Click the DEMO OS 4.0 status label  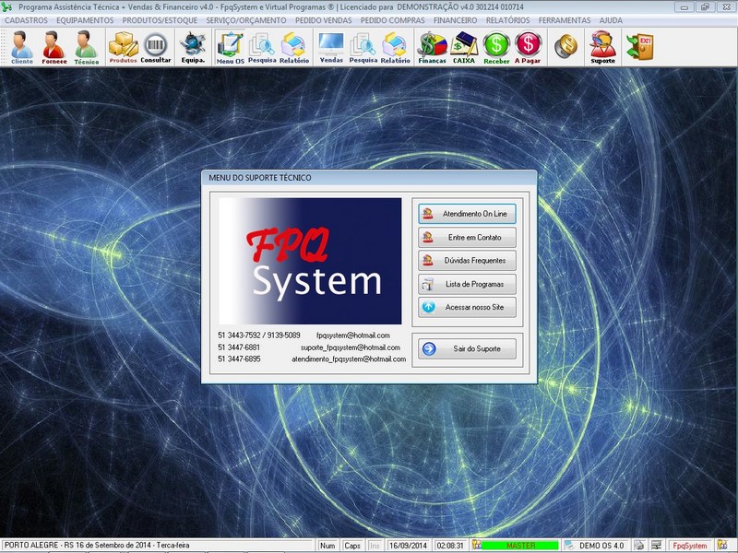click(601, 546)
